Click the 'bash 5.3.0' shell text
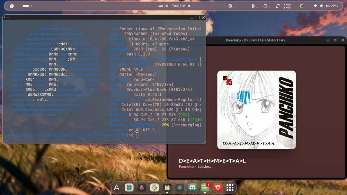347x195 pixels. pyautogui.click(x=138, y=54)
